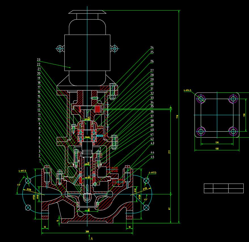This screenshot has height=242, width=249.
Task: Click top-left bolt hole in flange view
Action: [201, 99]
